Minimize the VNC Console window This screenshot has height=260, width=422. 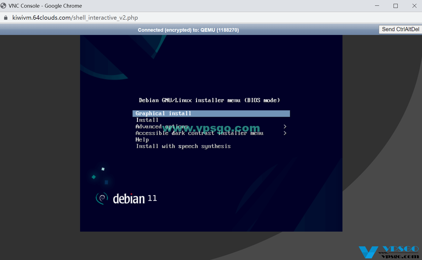click(377, 6)
